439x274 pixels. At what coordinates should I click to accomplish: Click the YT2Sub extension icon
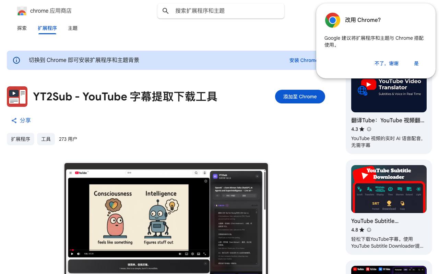click(17, 97)
